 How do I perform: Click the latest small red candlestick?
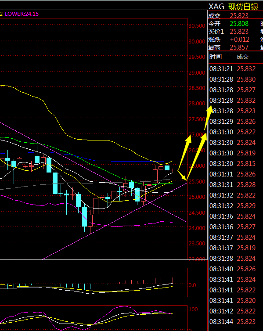coord(173,170)
